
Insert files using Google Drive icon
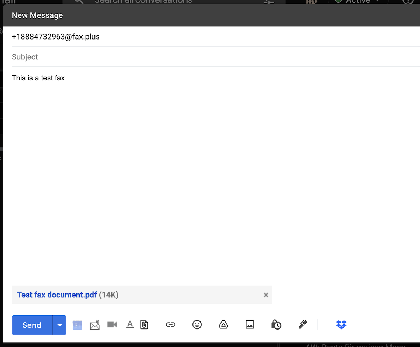tap(223, 325)
